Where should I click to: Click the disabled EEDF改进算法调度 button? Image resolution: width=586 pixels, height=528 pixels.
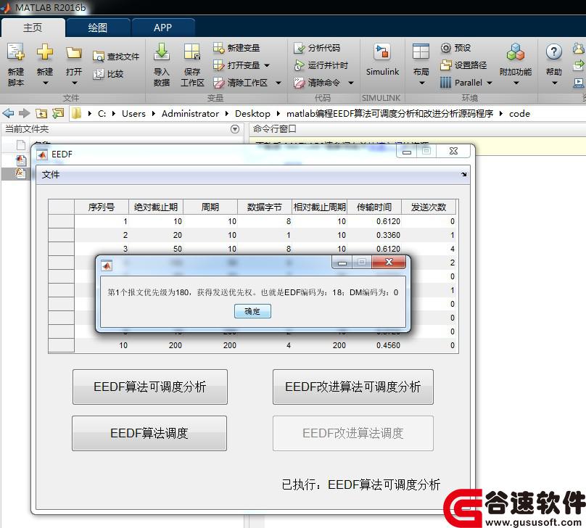(352, 433)
